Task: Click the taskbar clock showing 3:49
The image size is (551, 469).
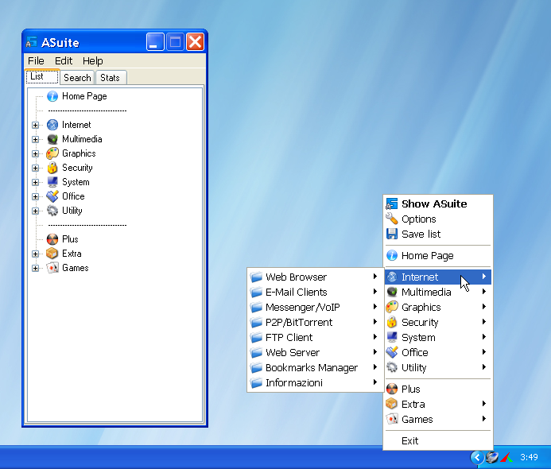Action: click(x=529, y=457)
